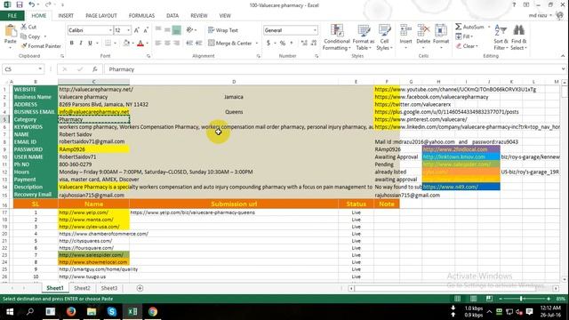Open the info@valuecarepharmacy.net email link
569x320 pixels.
[94, 112]
